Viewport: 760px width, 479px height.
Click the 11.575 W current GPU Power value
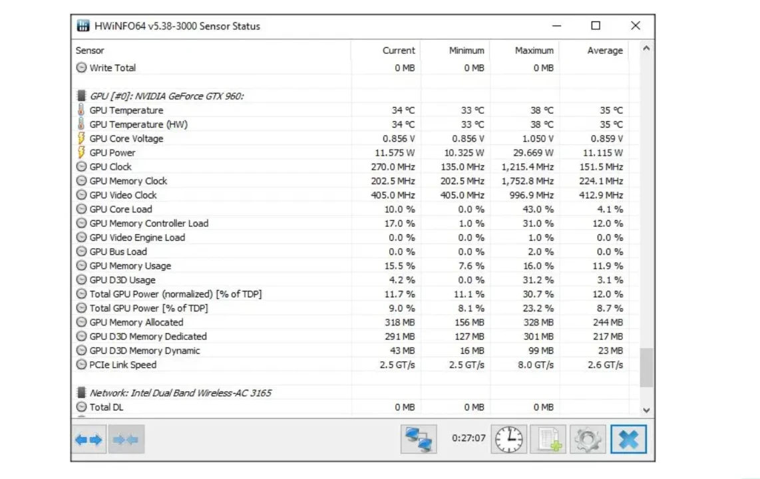tap(395, 152)
